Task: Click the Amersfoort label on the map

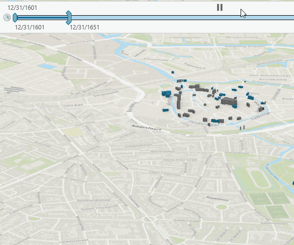Action: click(x=146, y=128)
